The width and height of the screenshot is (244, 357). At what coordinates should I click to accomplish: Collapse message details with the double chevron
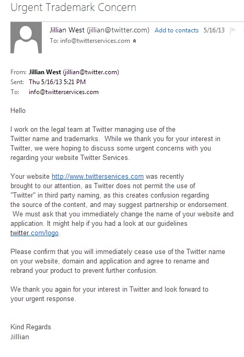[x=134, y=41]
